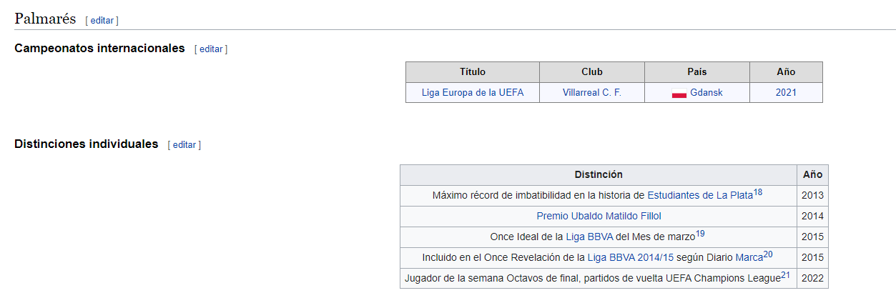Open the Villarreal C. F. link
The width and height of the screenshot is (896, 298).
pyautogui.click(x=592, y=92)
